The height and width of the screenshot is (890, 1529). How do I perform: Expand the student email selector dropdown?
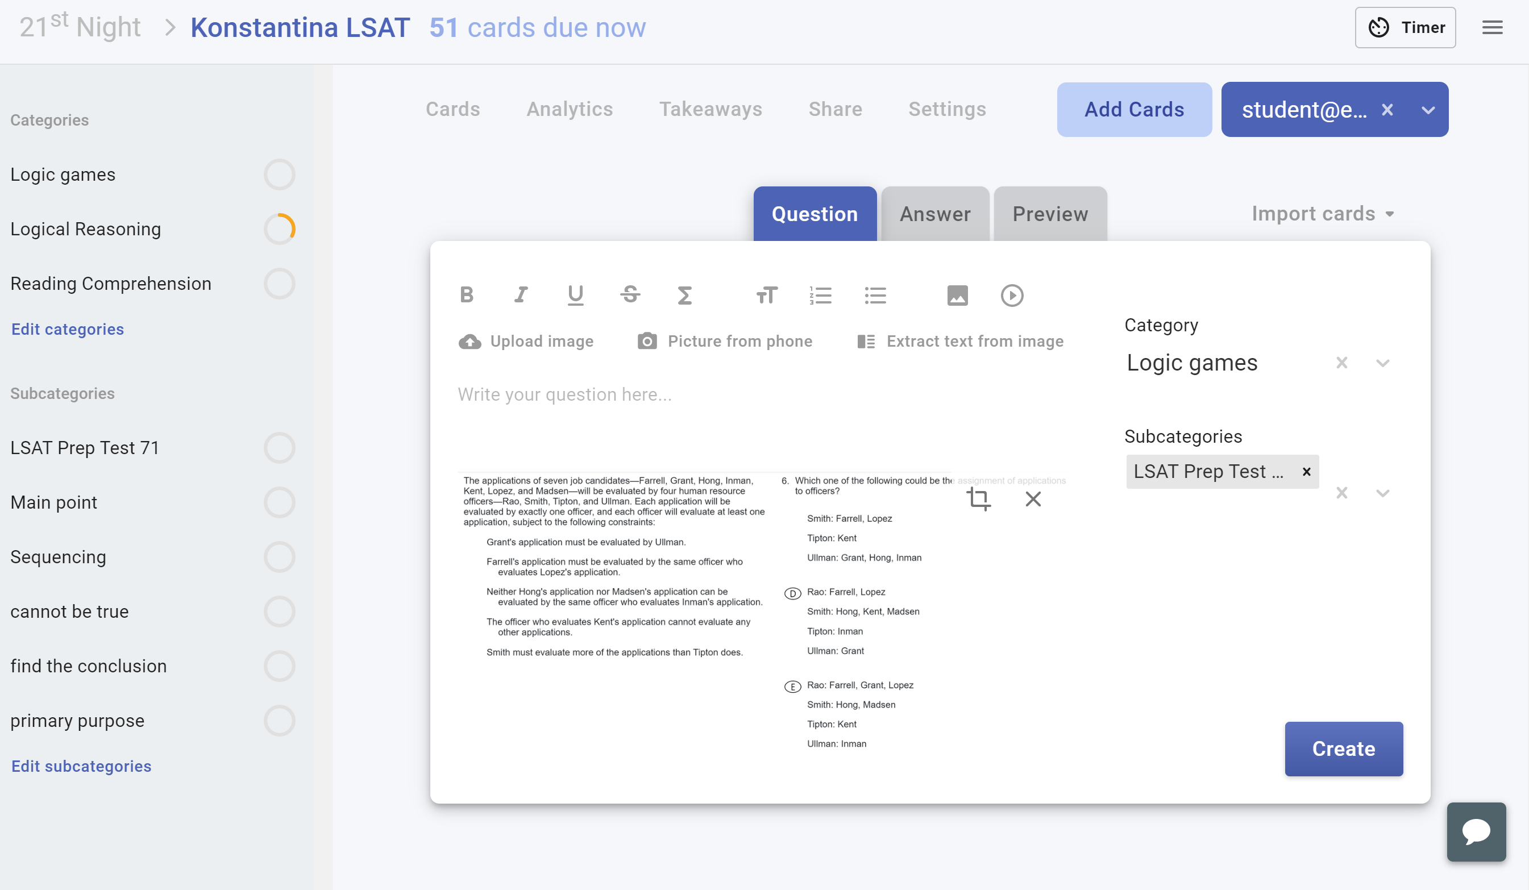(x=1428, y=110)
